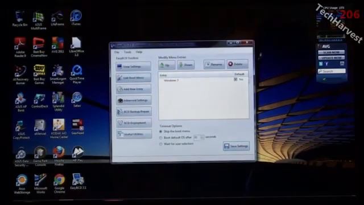The height and width of the screenshot is (205, 364).
Task: Open Adobe Reader 9 desktop shortcut
Action: point(20,47)
